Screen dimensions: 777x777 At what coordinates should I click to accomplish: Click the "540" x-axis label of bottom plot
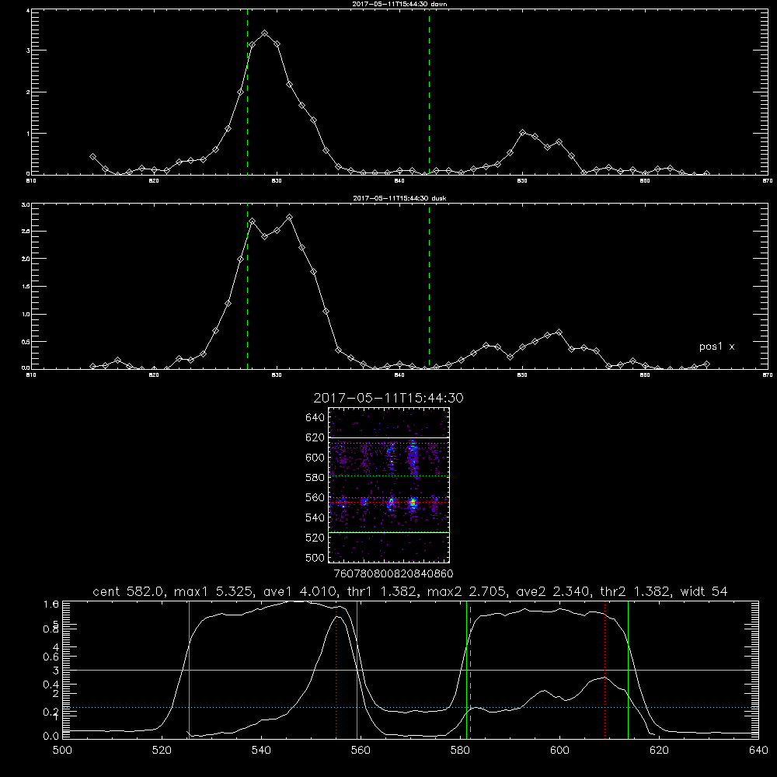coord(261,751)
